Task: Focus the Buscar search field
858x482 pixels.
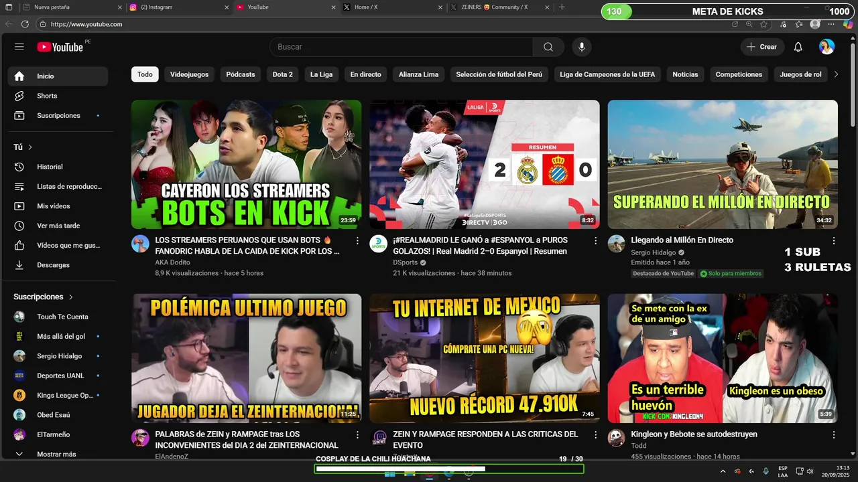Action: pos(401,47)
